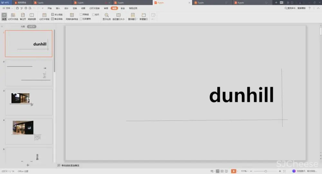Open Slide Master (幻灯片母版)

coord(44,16)
